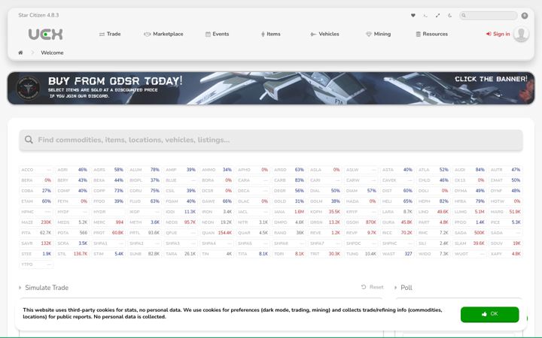The image size is (542, 338).
Task: Open the Mining menu
Action: tap(378, 34)
